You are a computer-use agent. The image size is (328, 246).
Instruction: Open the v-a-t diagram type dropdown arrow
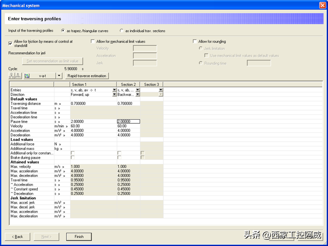(59, 76)
